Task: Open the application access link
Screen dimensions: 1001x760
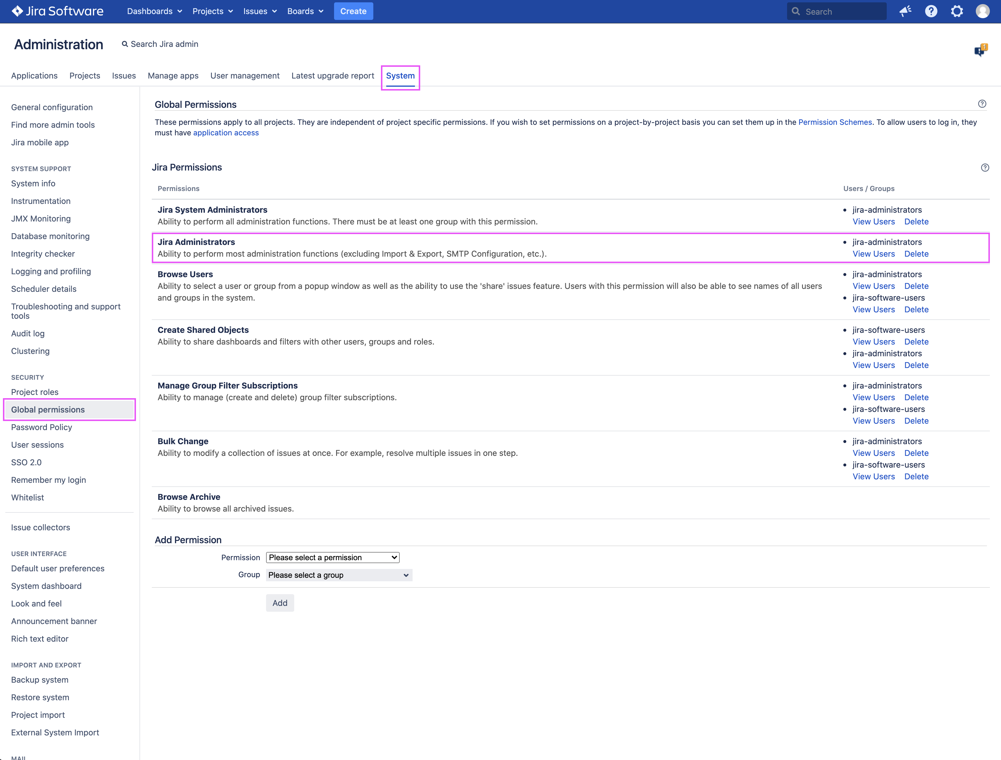Action: [226, 133]
